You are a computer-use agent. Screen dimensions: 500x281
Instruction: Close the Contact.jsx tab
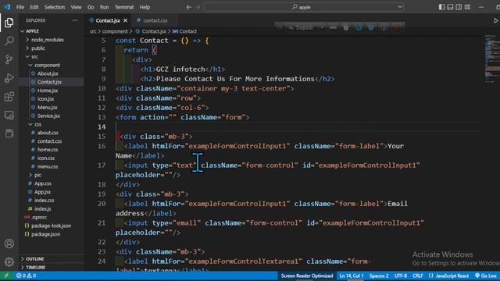[125, 20]
